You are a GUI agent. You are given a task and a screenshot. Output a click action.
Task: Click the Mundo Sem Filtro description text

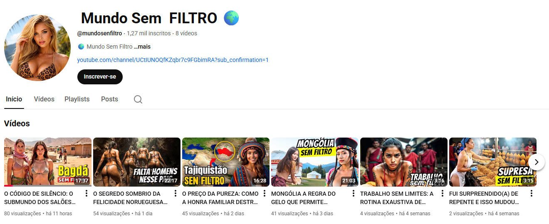tap(109, 47)
